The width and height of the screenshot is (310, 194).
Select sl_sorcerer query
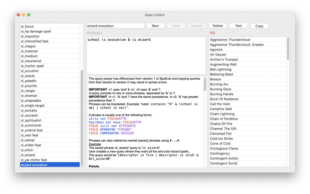pos(50,115)
